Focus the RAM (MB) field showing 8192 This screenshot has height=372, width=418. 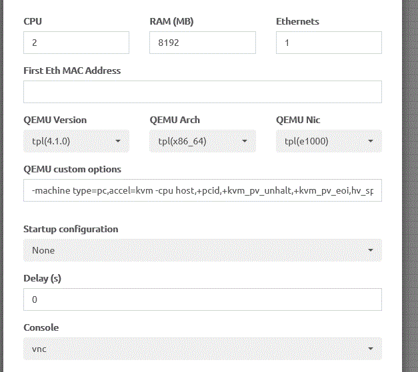coord(202,43)
